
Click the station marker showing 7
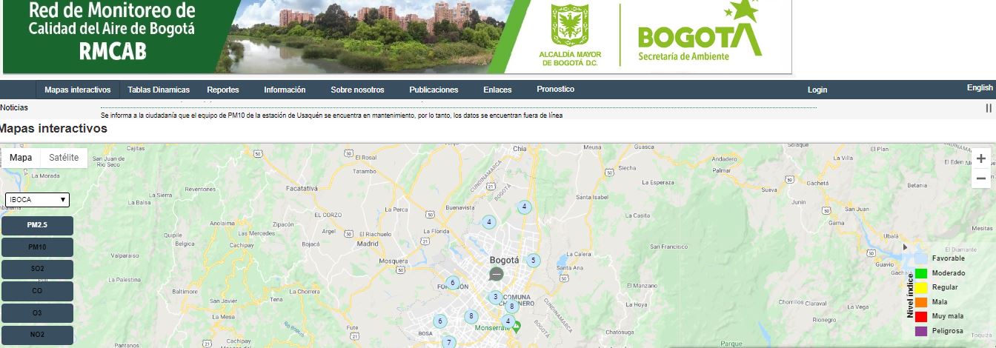coord(448,342)
